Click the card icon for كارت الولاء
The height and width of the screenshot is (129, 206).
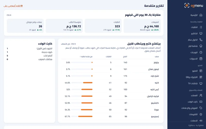(201, 102)
